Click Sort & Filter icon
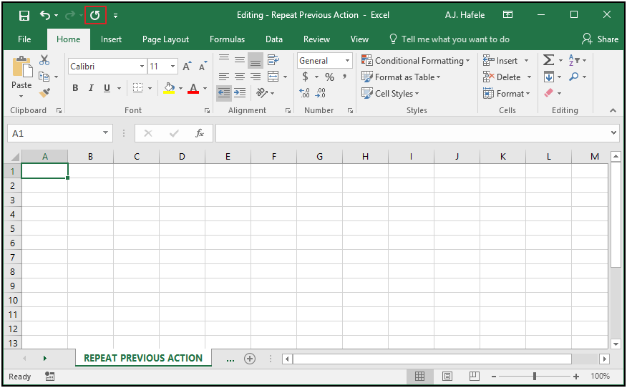Image resolution: width=627 pixels, height=388 pixels. [x=574, y=60]
